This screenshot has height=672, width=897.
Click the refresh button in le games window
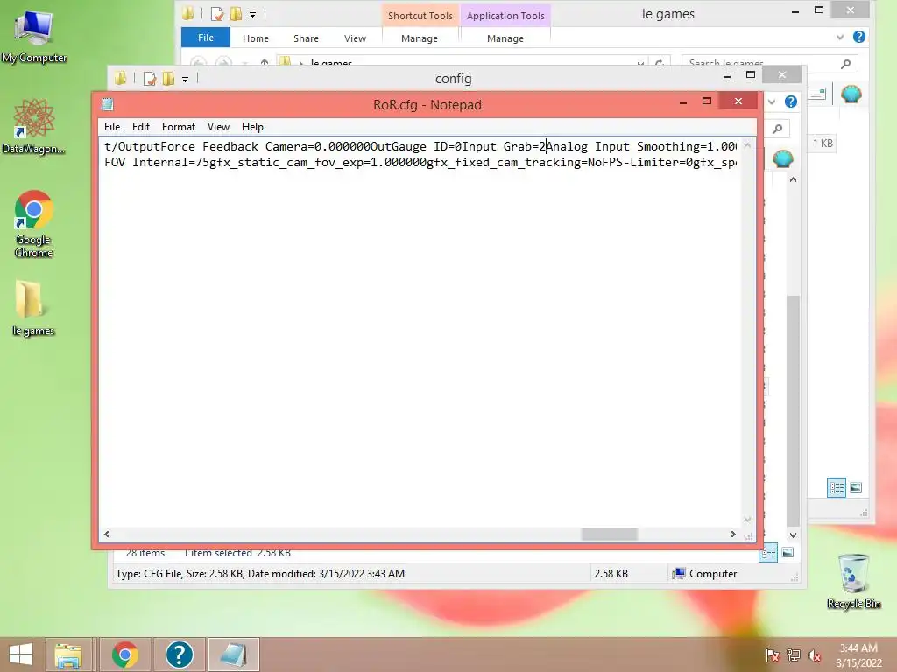[660, 63]
